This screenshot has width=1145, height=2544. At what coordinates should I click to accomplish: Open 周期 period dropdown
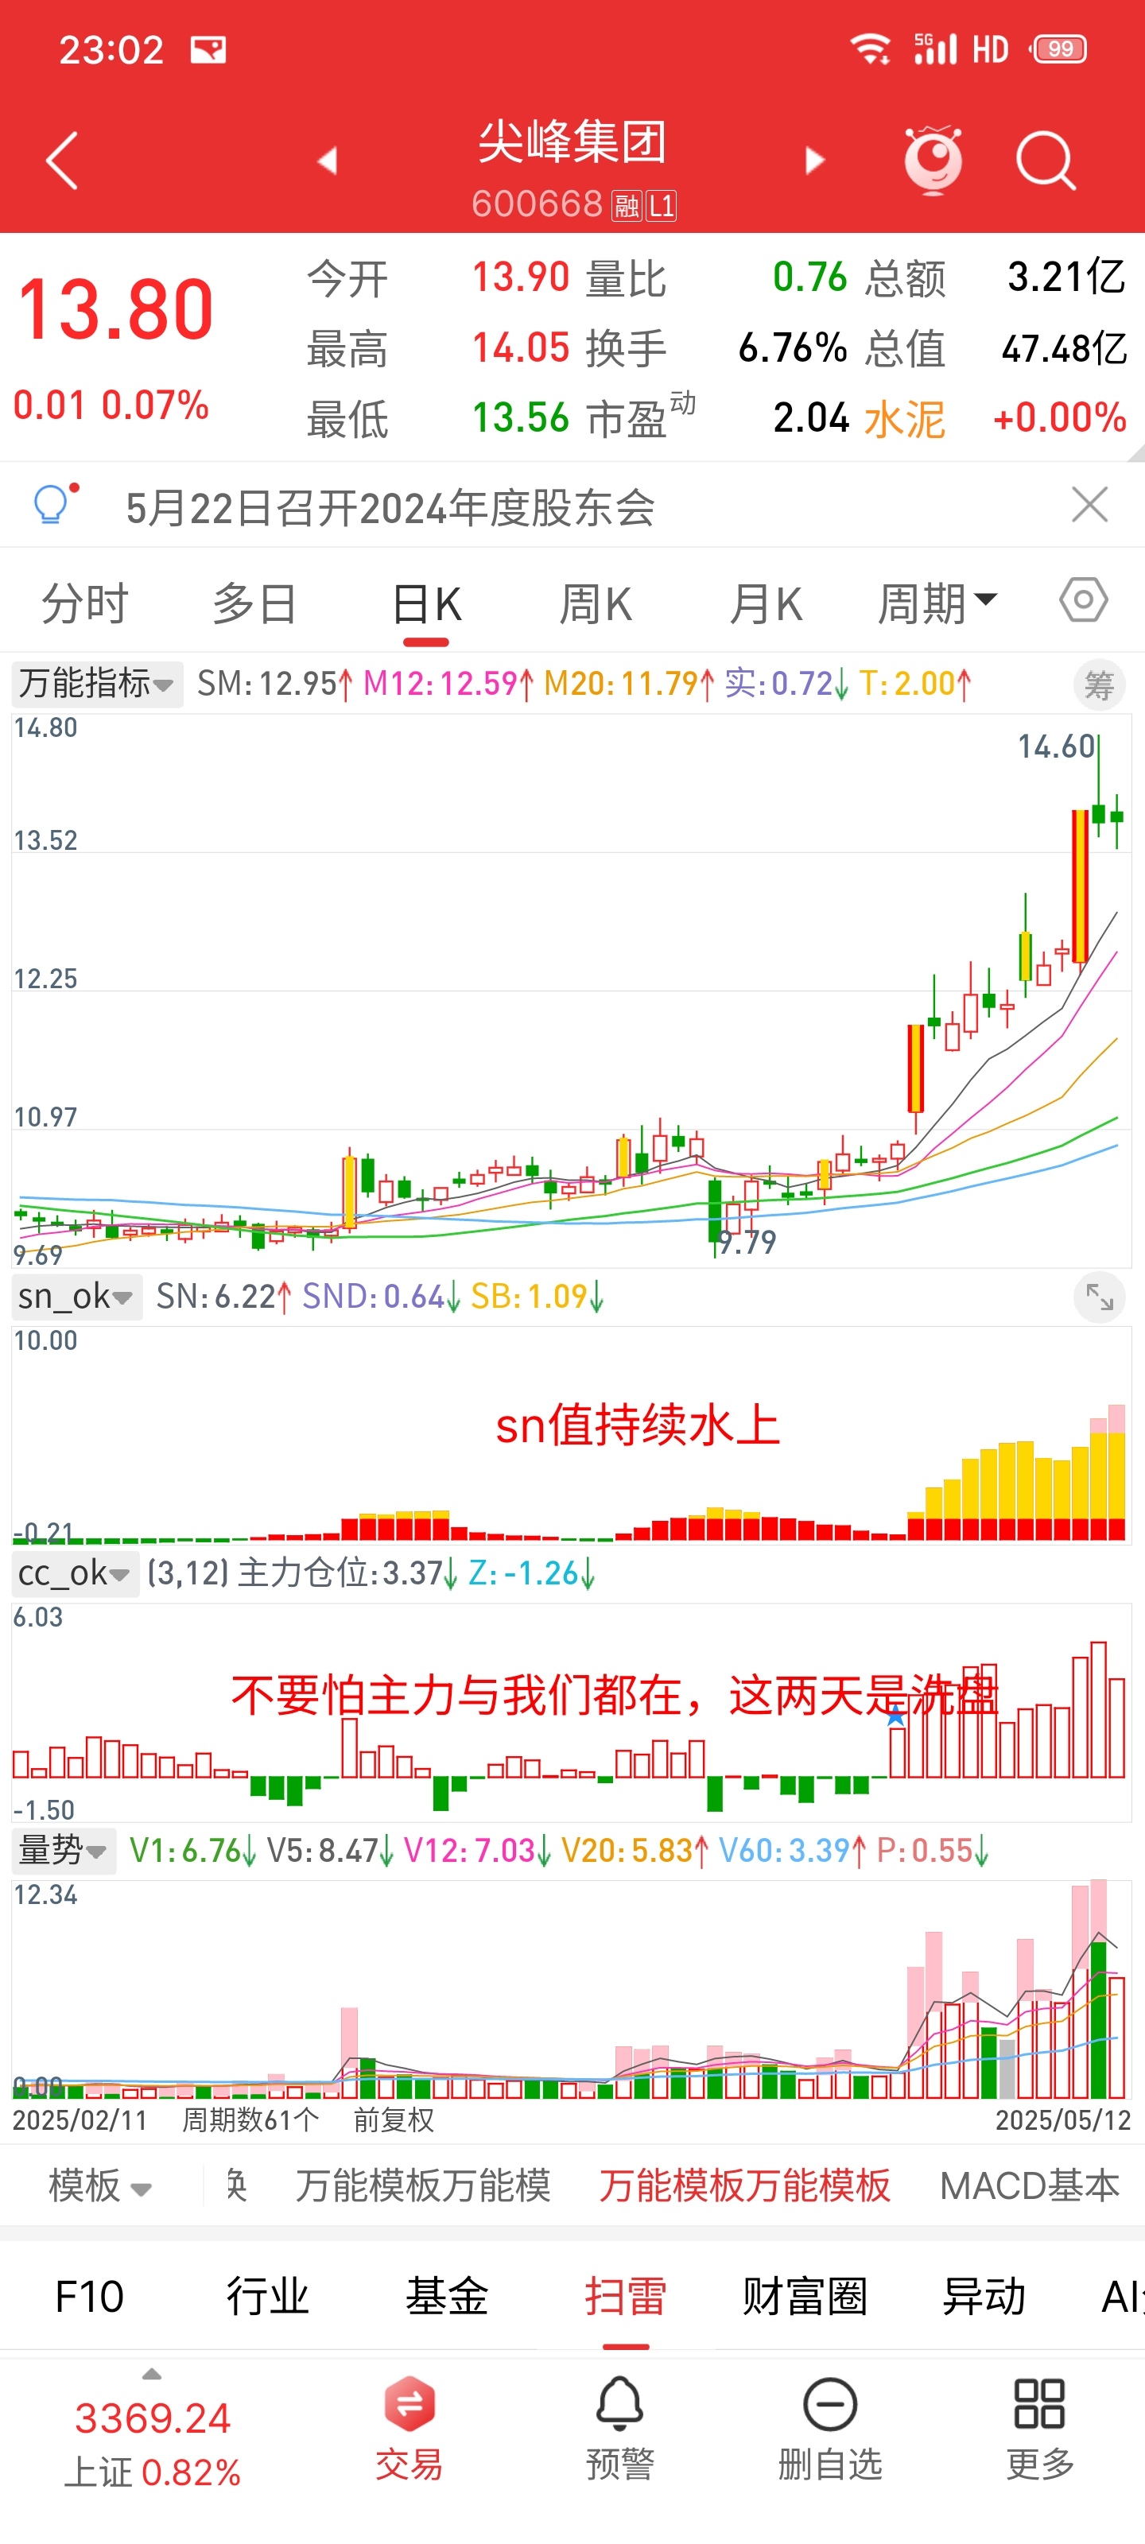click(x=937, y=603)
